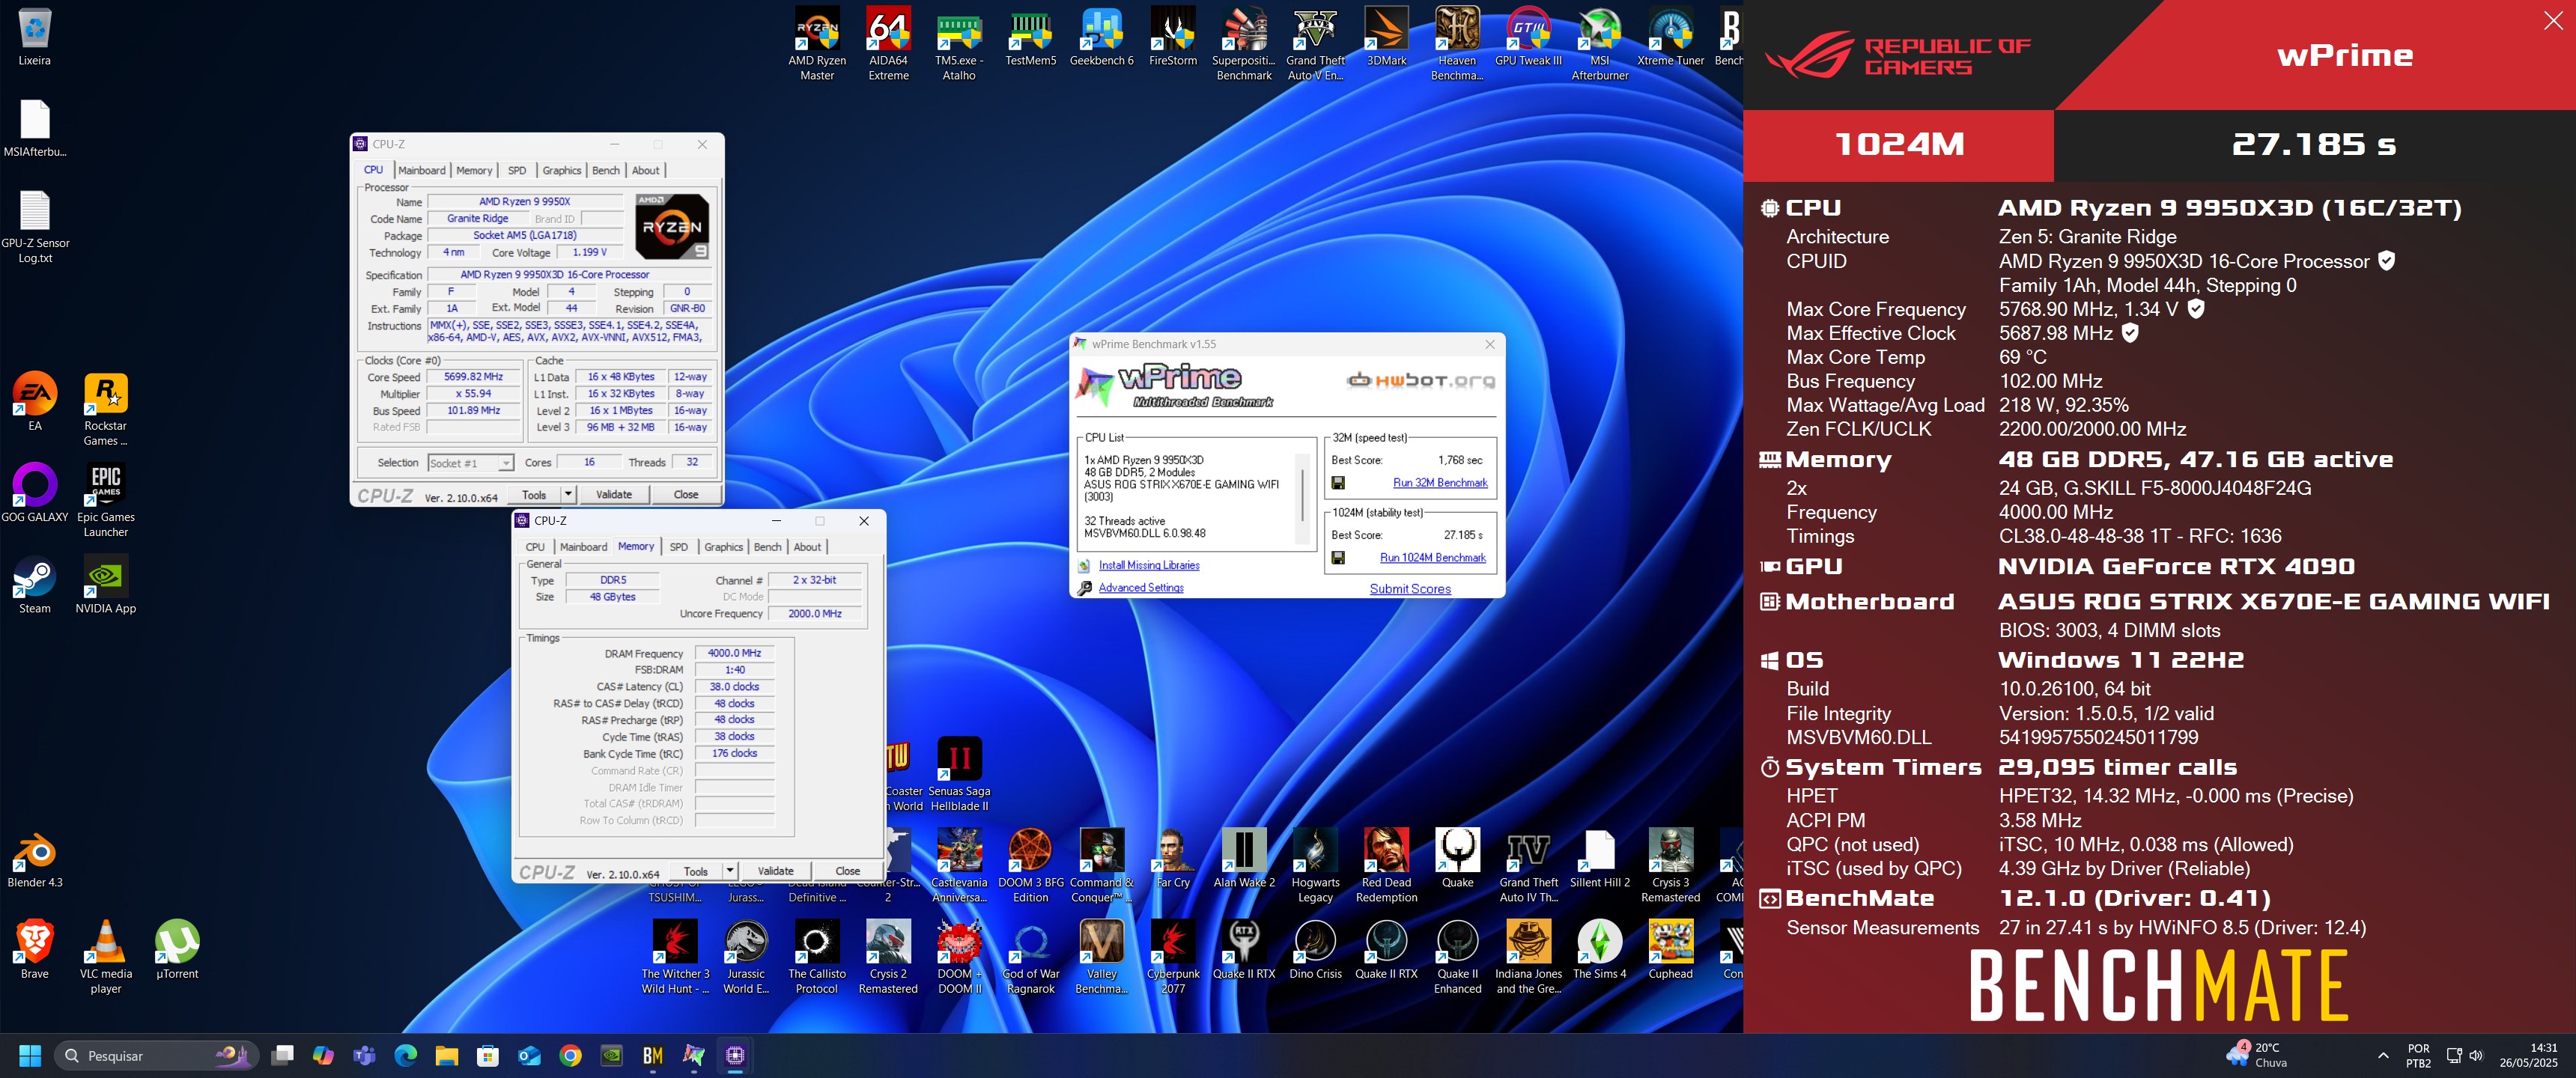Open Google Chrome from the taskbar
The width and height of the screenshot is (2576, 1078).
[x=570, y=1055]
